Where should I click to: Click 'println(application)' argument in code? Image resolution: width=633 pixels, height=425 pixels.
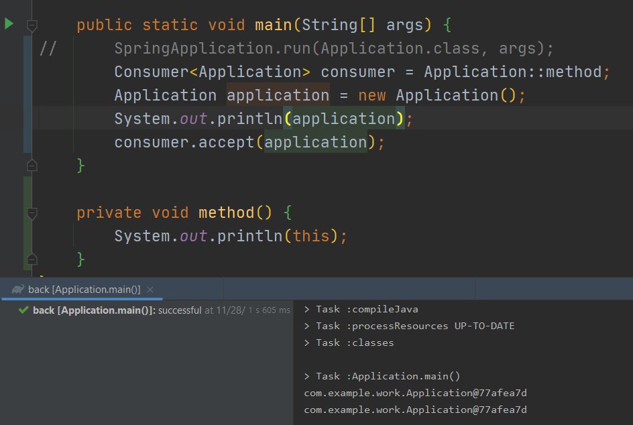tap(344, 119)
